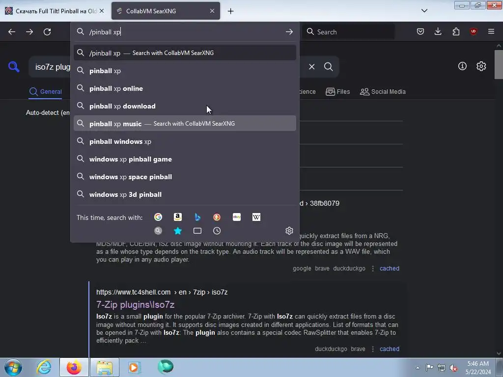Screen dimensions: 503x377
Task: Launch Windows Media Player from taskbar
Action: [x=134, y=367]
